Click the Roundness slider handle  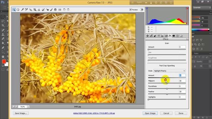(x=167, y=89)
